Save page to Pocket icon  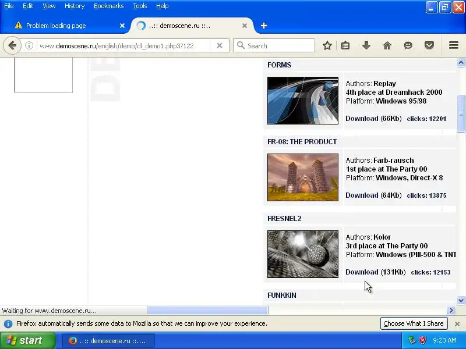[x=429, y=46]
